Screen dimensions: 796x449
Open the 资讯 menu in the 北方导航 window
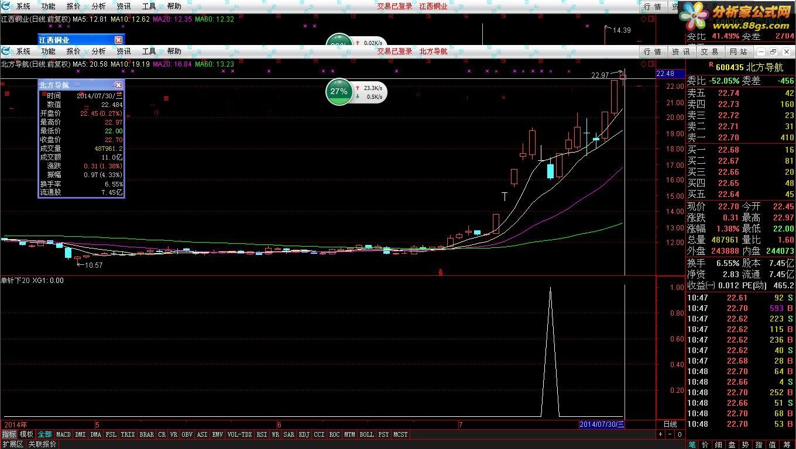(x=123, y=51)
